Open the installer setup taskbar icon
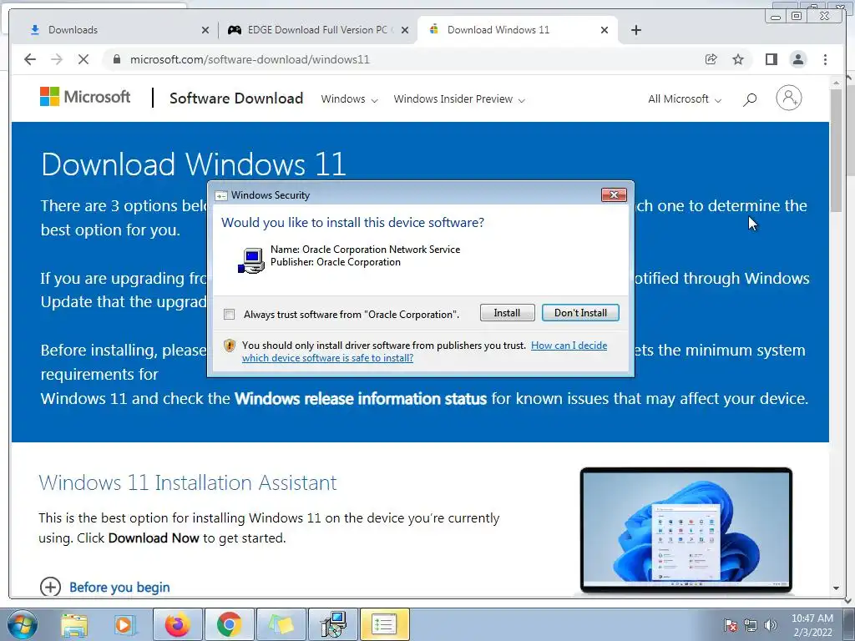Viewport: 855px width, 641px height. click(333, 624)
